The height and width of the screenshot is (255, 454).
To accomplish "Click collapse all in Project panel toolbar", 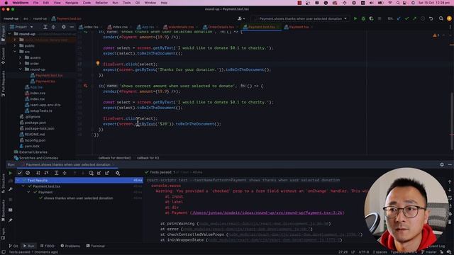I will pos(53,27).
